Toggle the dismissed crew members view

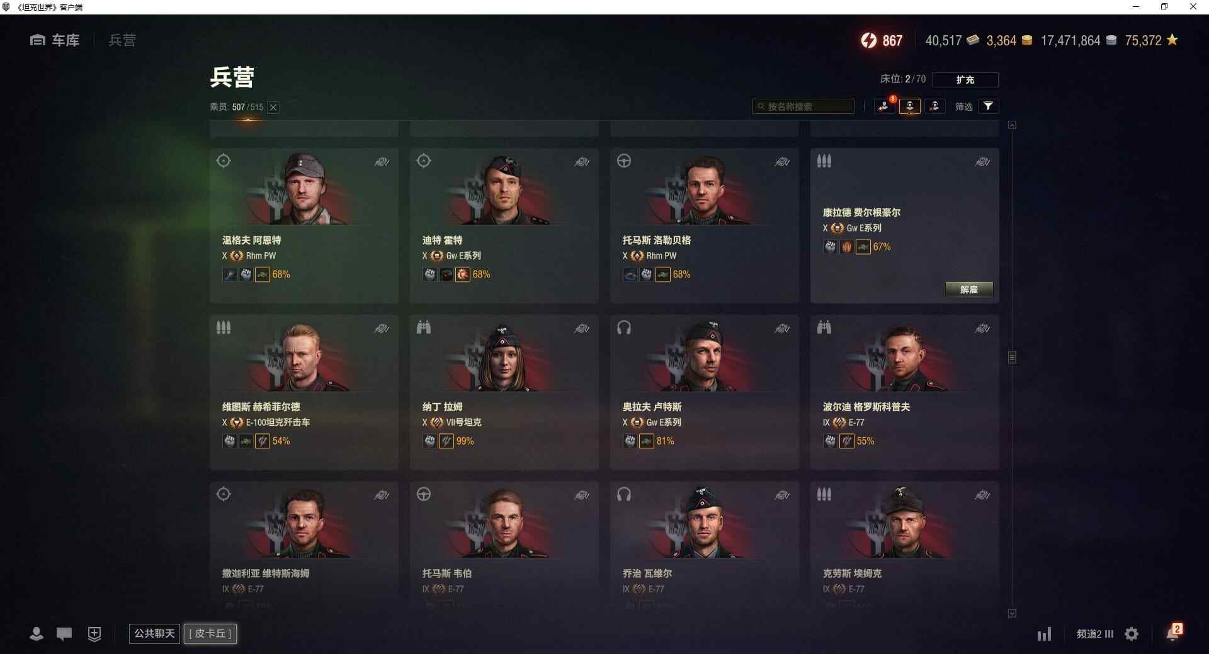[x=934, y=106]
